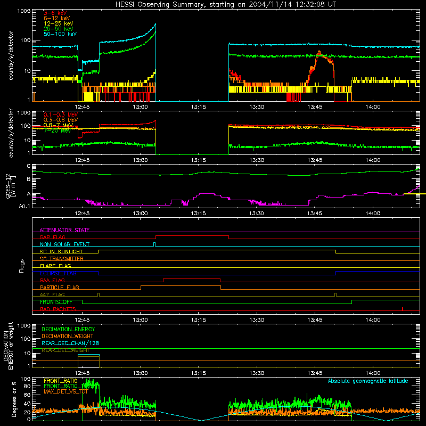
Task: Click the DECIMATION ENERGY or weight axis title
Action: 8,346
